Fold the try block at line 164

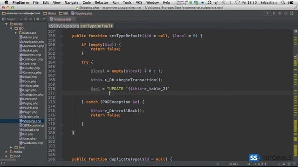click(x=61, y=62)
